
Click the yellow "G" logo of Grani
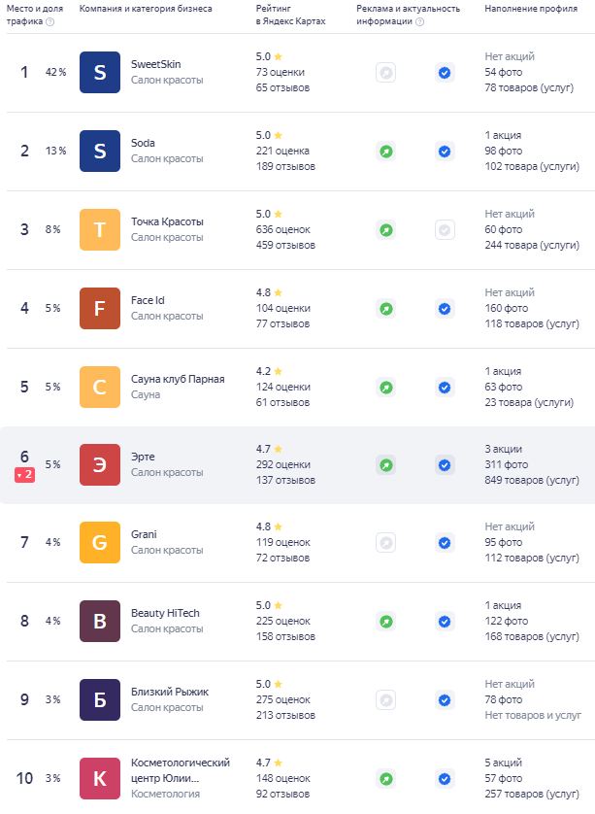pyautogui.click(x=100, y=543)
